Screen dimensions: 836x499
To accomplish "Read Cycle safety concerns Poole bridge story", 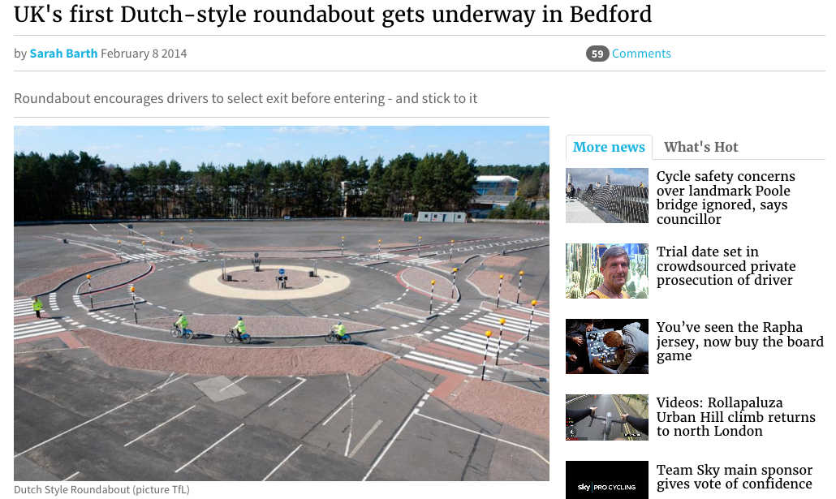I will point(726,198).
